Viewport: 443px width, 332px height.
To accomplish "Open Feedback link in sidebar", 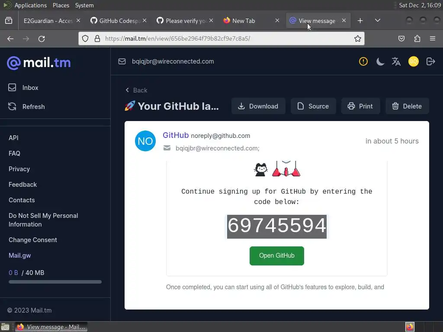I will point(22,184).
